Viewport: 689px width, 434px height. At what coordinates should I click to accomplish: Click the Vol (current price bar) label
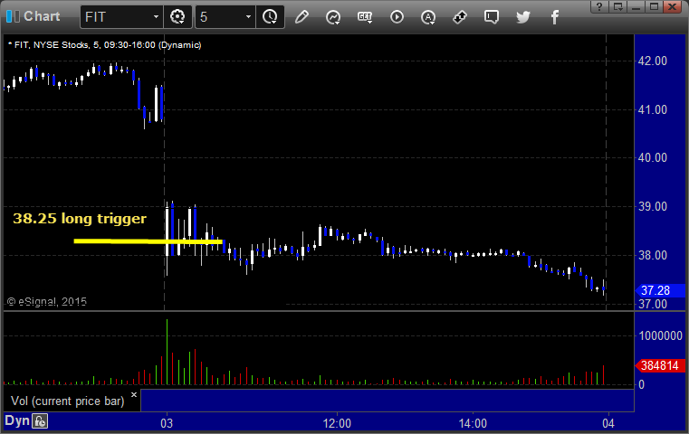coord(68,401)
